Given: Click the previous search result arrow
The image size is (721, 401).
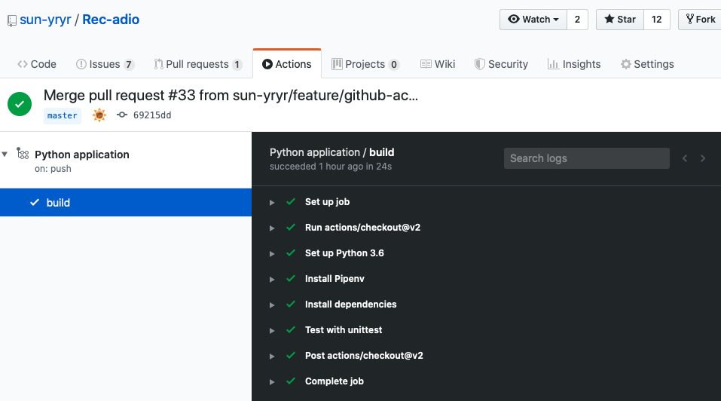Looking at the screenshot, I should pyautogui.click(x=685, y=158).
